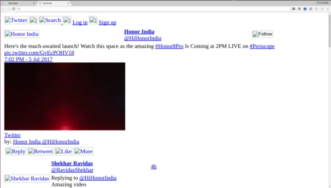Go back with the browser back arrow
331x188 pixels.
coord(3,9)
